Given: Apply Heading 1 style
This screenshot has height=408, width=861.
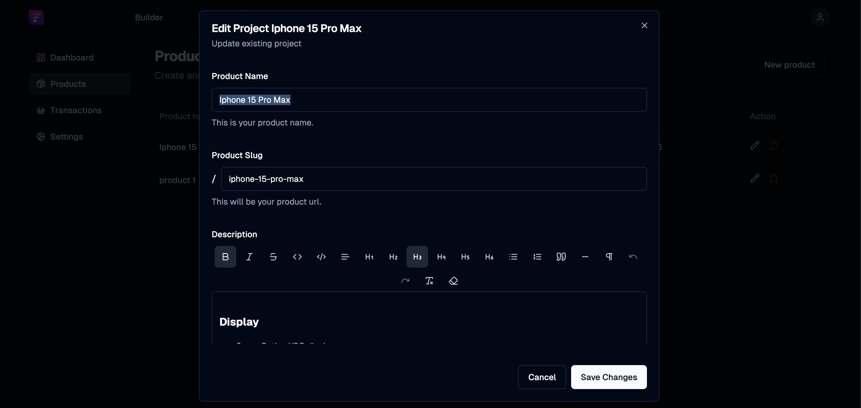Looking at the screenshot, I should coord(369,257).
